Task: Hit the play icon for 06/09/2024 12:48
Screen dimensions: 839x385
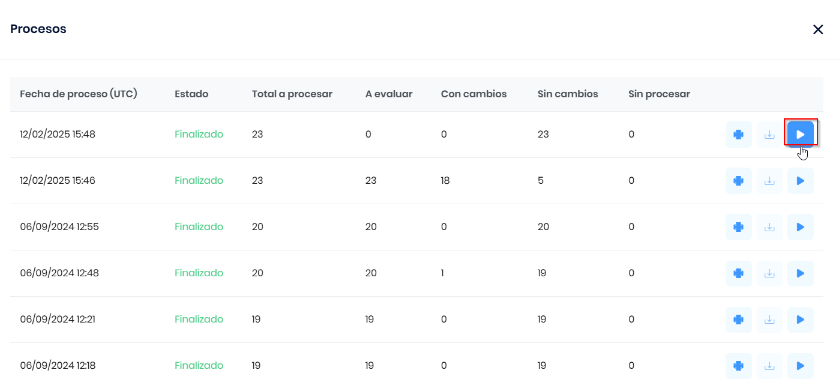Action: coord(800,273)
